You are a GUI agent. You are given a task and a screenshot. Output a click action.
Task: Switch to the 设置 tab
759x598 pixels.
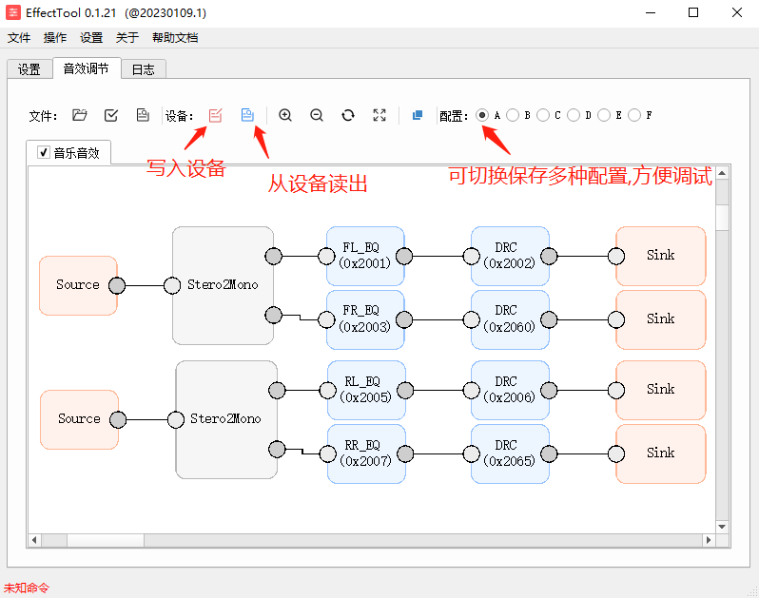pos(29,69)
